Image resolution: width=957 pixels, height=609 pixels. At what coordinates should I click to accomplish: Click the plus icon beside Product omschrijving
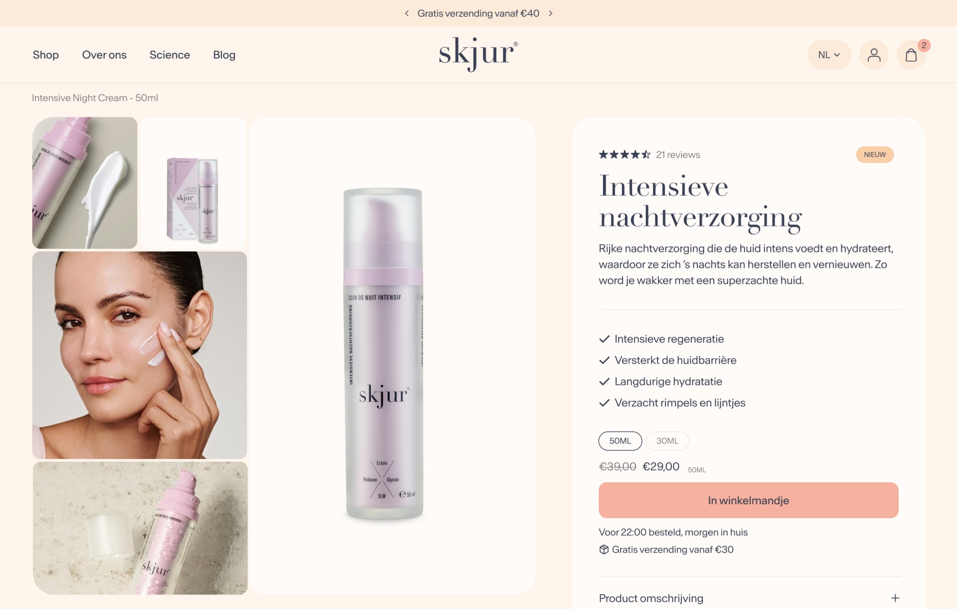click(x=895, y=598)
